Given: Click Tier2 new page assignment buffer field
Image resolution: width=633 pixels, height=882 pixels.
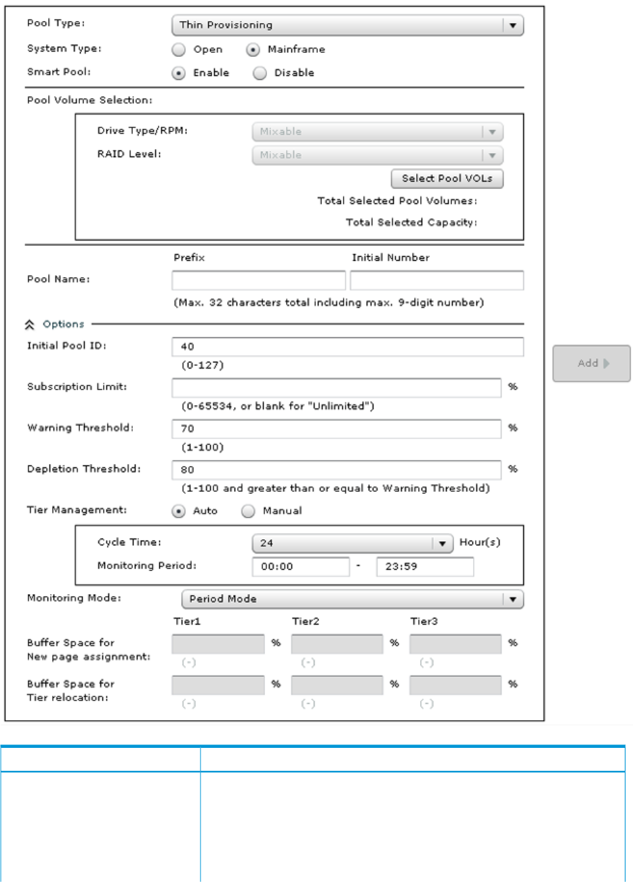Looking at the screenshot, I should (x=337, y=644).
